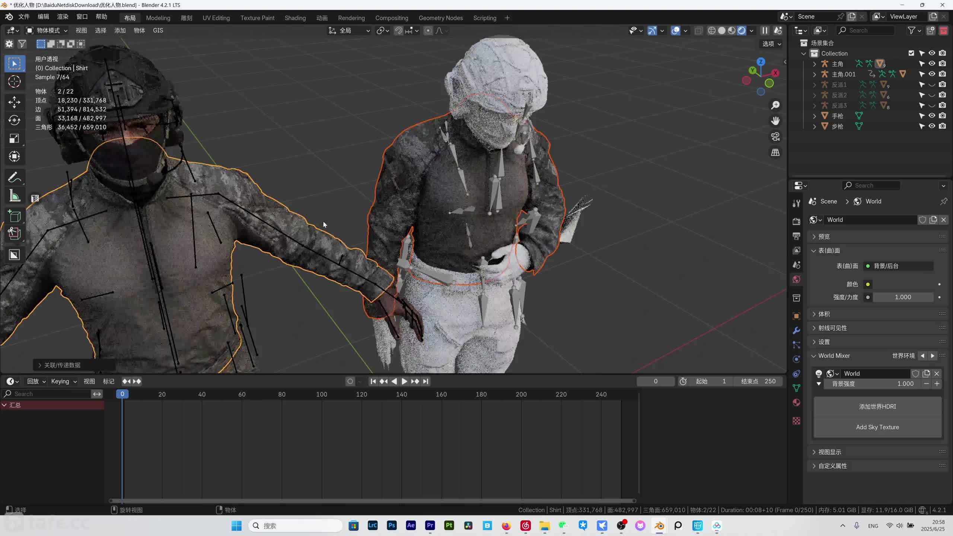The width and height of the screenshot is (953, 536).
Task: Switch orthographic/perspective grid icon
Action: (x=775, y=152)
